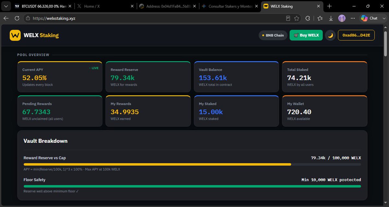Image resolution: width=389 pixels, height=207 pixels.
Task: Open browser settings and more menu
Action: pyautogui.click(x=353, y=18)
